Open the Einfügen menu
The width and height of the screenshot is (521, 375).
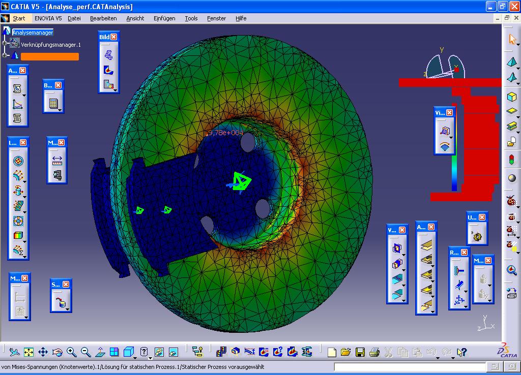coord(164,18)
